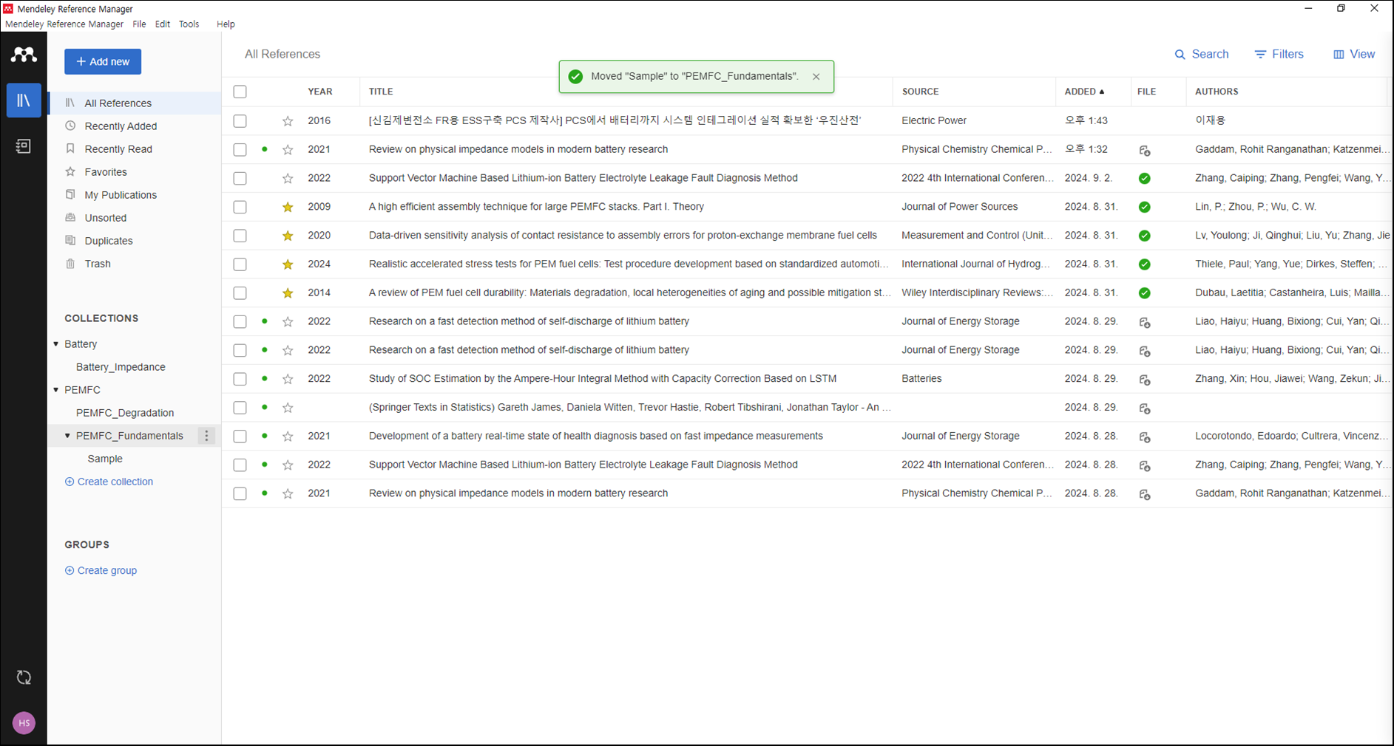This screenshot has width=1394, height=746.
Task: Toggle the select-all references checkbox
Action: tap(240, 92)
